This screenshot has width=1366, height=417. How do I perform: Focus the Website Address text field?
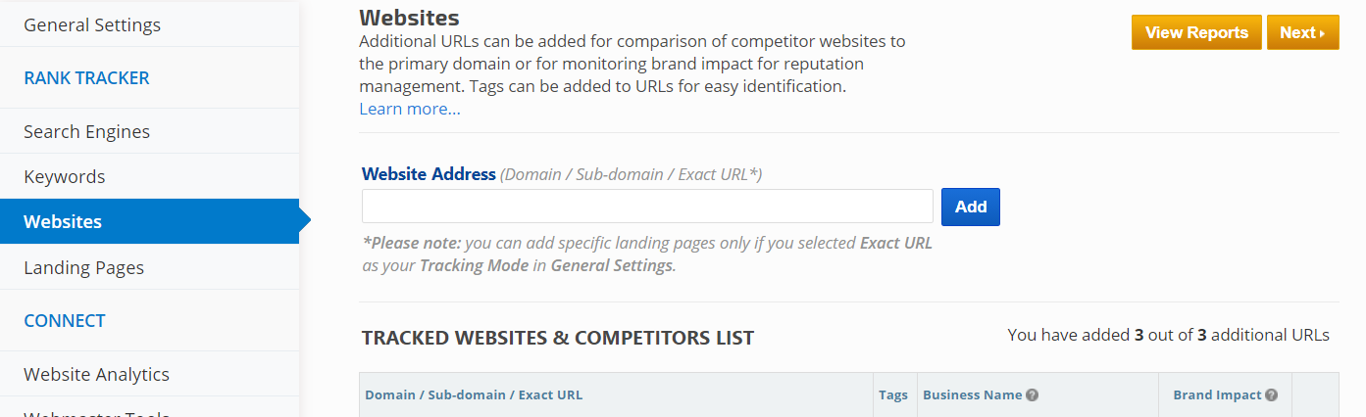click(647, 207)
